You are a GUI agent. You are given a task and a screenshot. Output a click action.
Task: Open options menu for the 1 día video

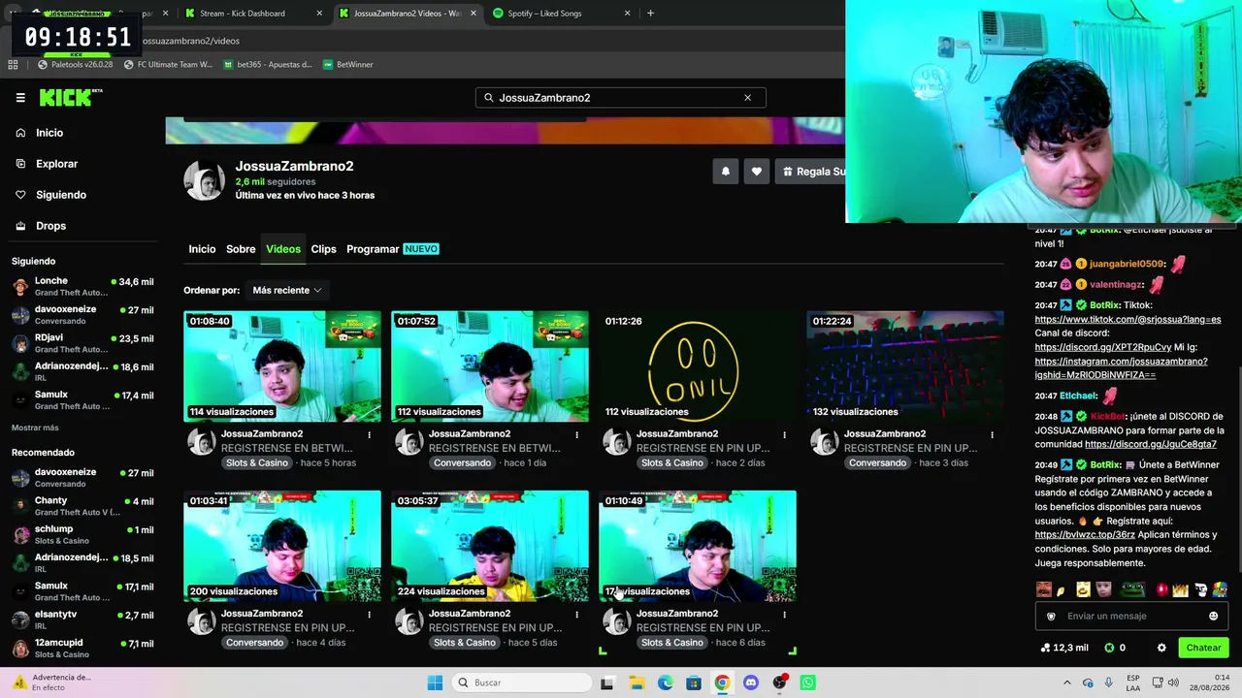click(576, 435)
